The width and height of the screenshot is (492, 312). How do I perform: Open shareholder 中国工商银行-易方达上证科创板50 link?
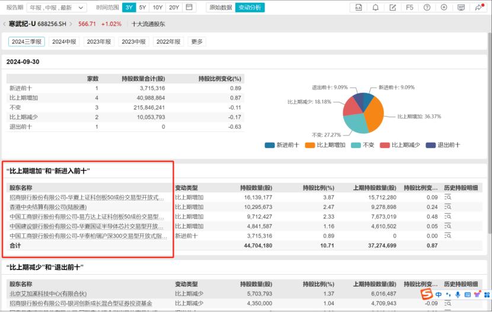tap(87, 217)
